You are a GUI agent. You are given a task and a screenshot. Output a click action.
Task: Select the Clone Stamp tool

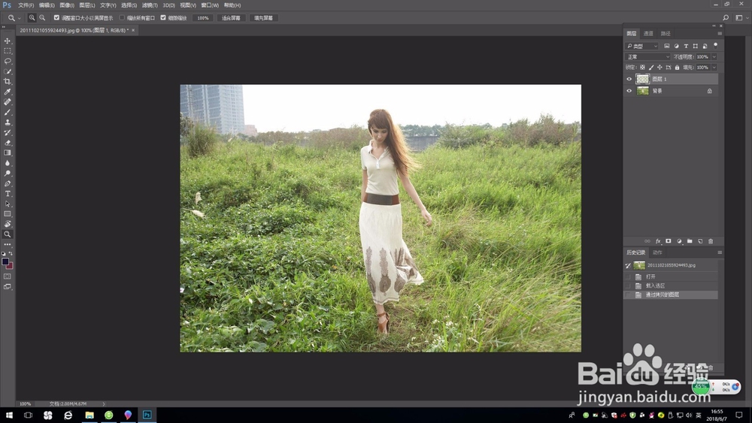(8, 122)
